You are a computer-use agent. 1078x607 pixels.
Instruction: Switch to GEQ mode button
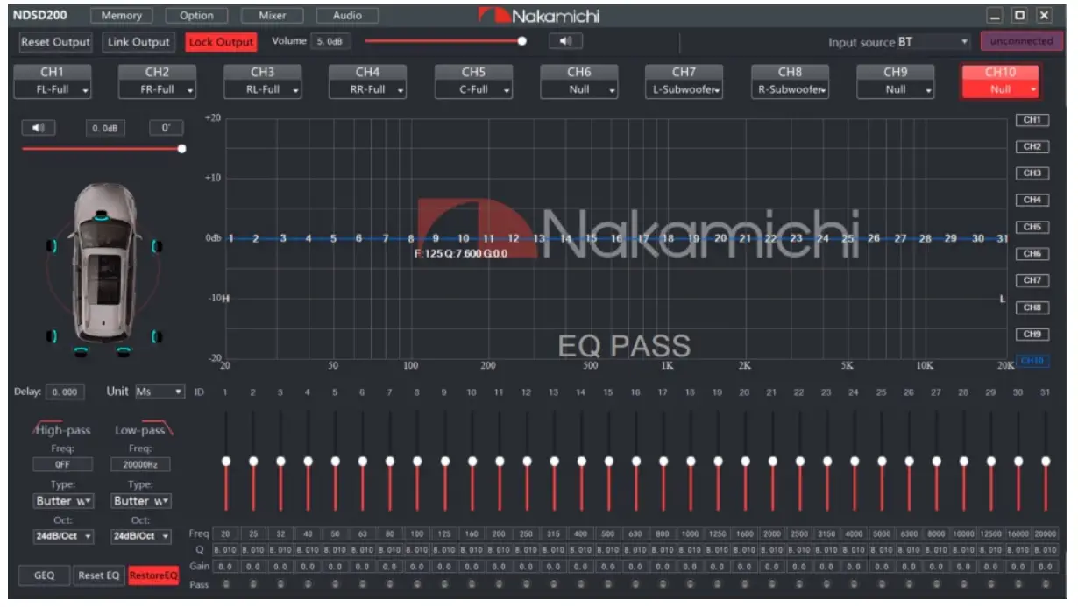click(x=44, y=575)
